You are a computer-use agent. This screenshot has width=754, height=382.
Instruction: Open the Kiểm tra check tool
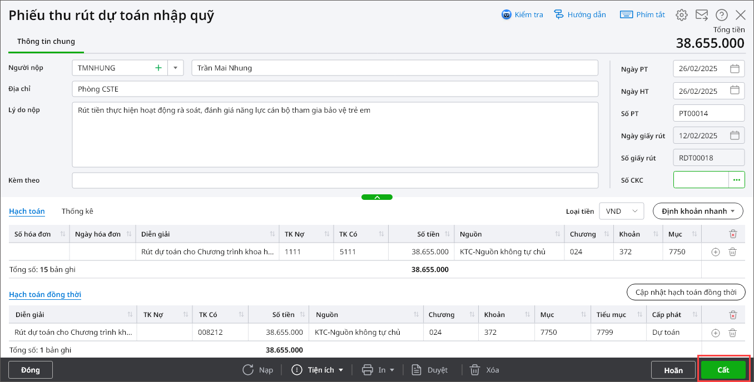[522, 15]
